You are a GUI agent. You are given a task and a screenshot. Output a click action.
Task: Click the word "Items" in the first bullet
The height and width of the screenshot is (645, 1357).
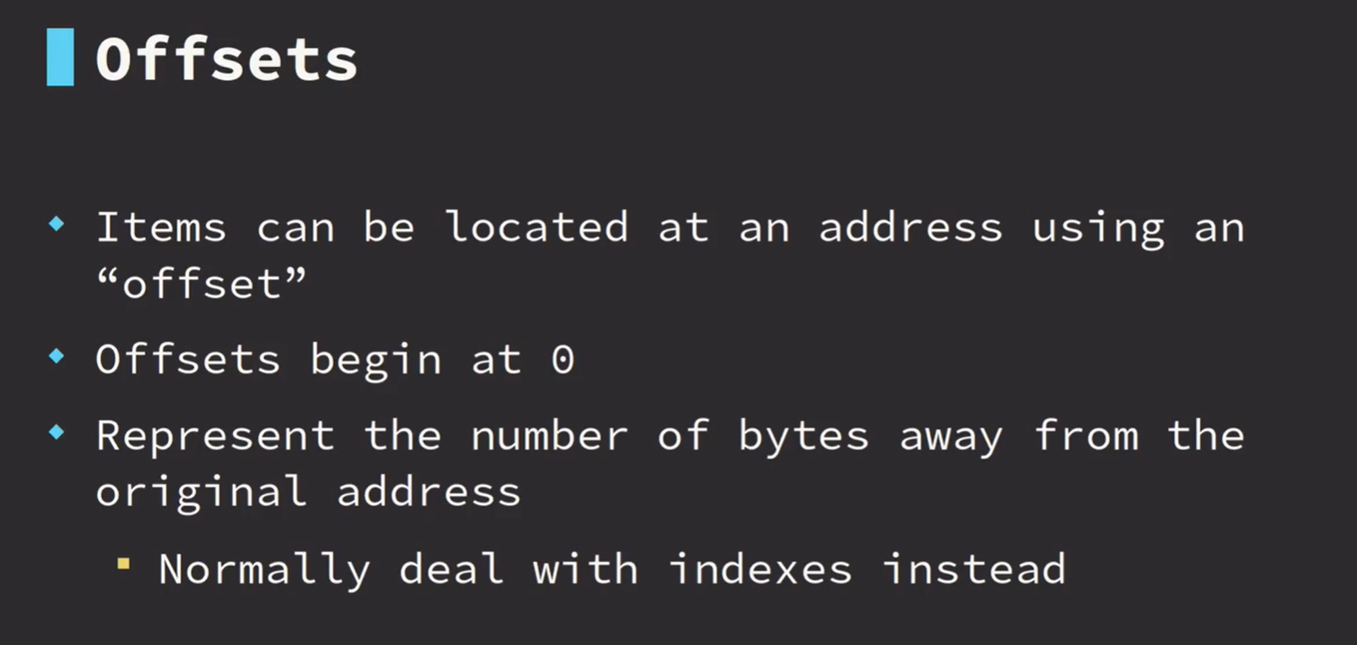pyautogui.click(x=161, y=228)
